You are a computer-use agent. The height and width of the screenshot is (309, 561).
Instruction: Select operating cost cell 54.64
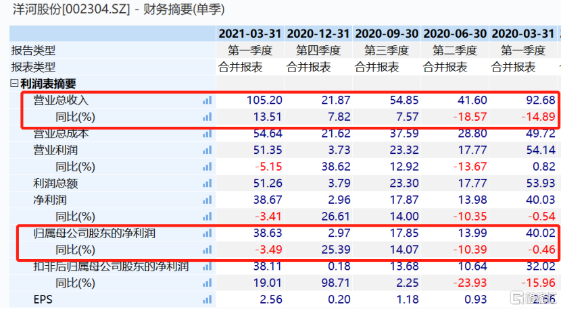point(268,134)
